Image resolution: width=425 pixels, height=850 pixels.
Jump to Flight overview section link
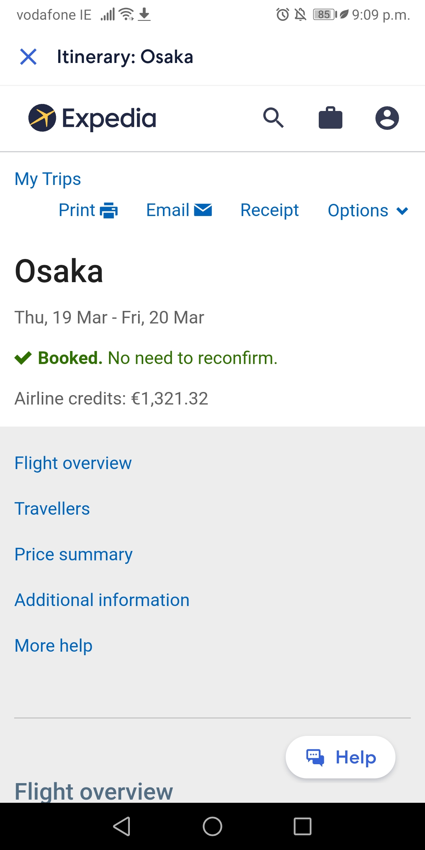pyautogui.click(x=73, y=463)
